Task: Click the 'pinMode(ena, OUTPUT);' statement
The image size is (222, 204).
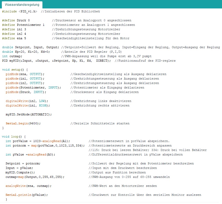Action: coord(25,74)
